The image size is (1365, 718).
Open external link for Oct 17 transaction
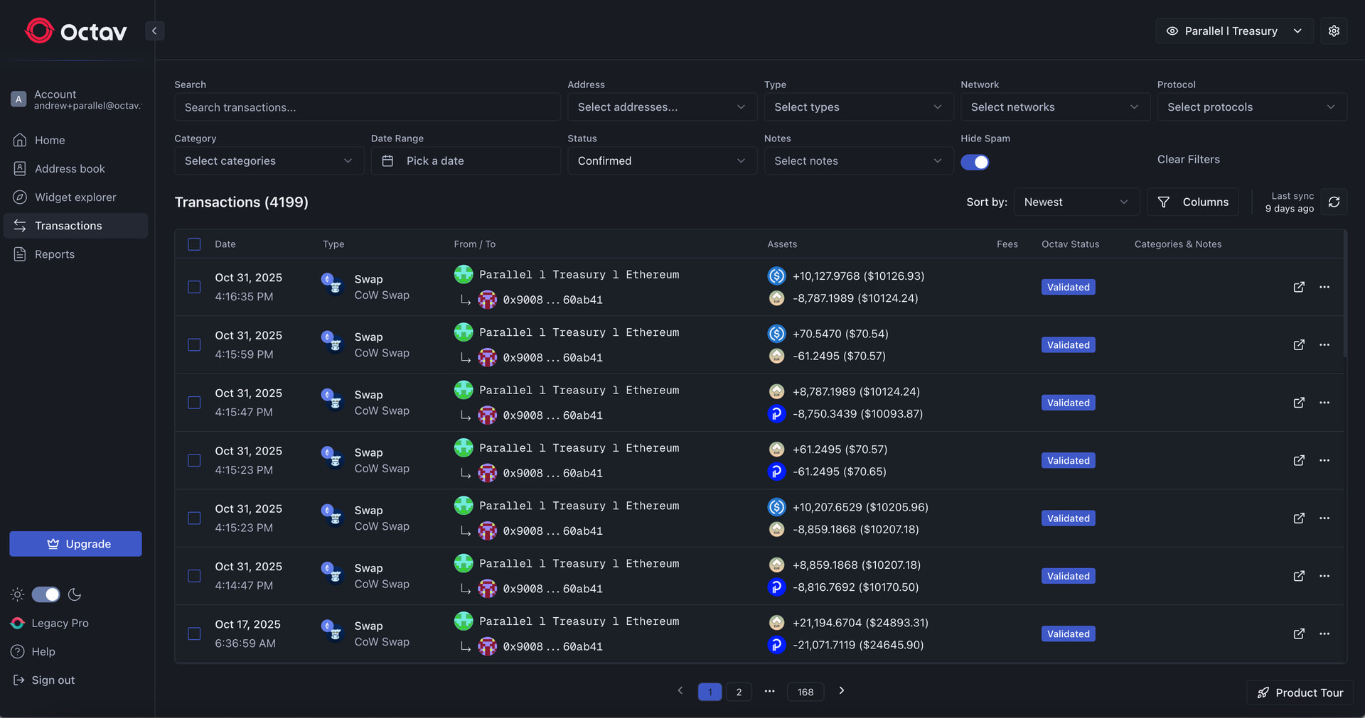click(1299, 634)
